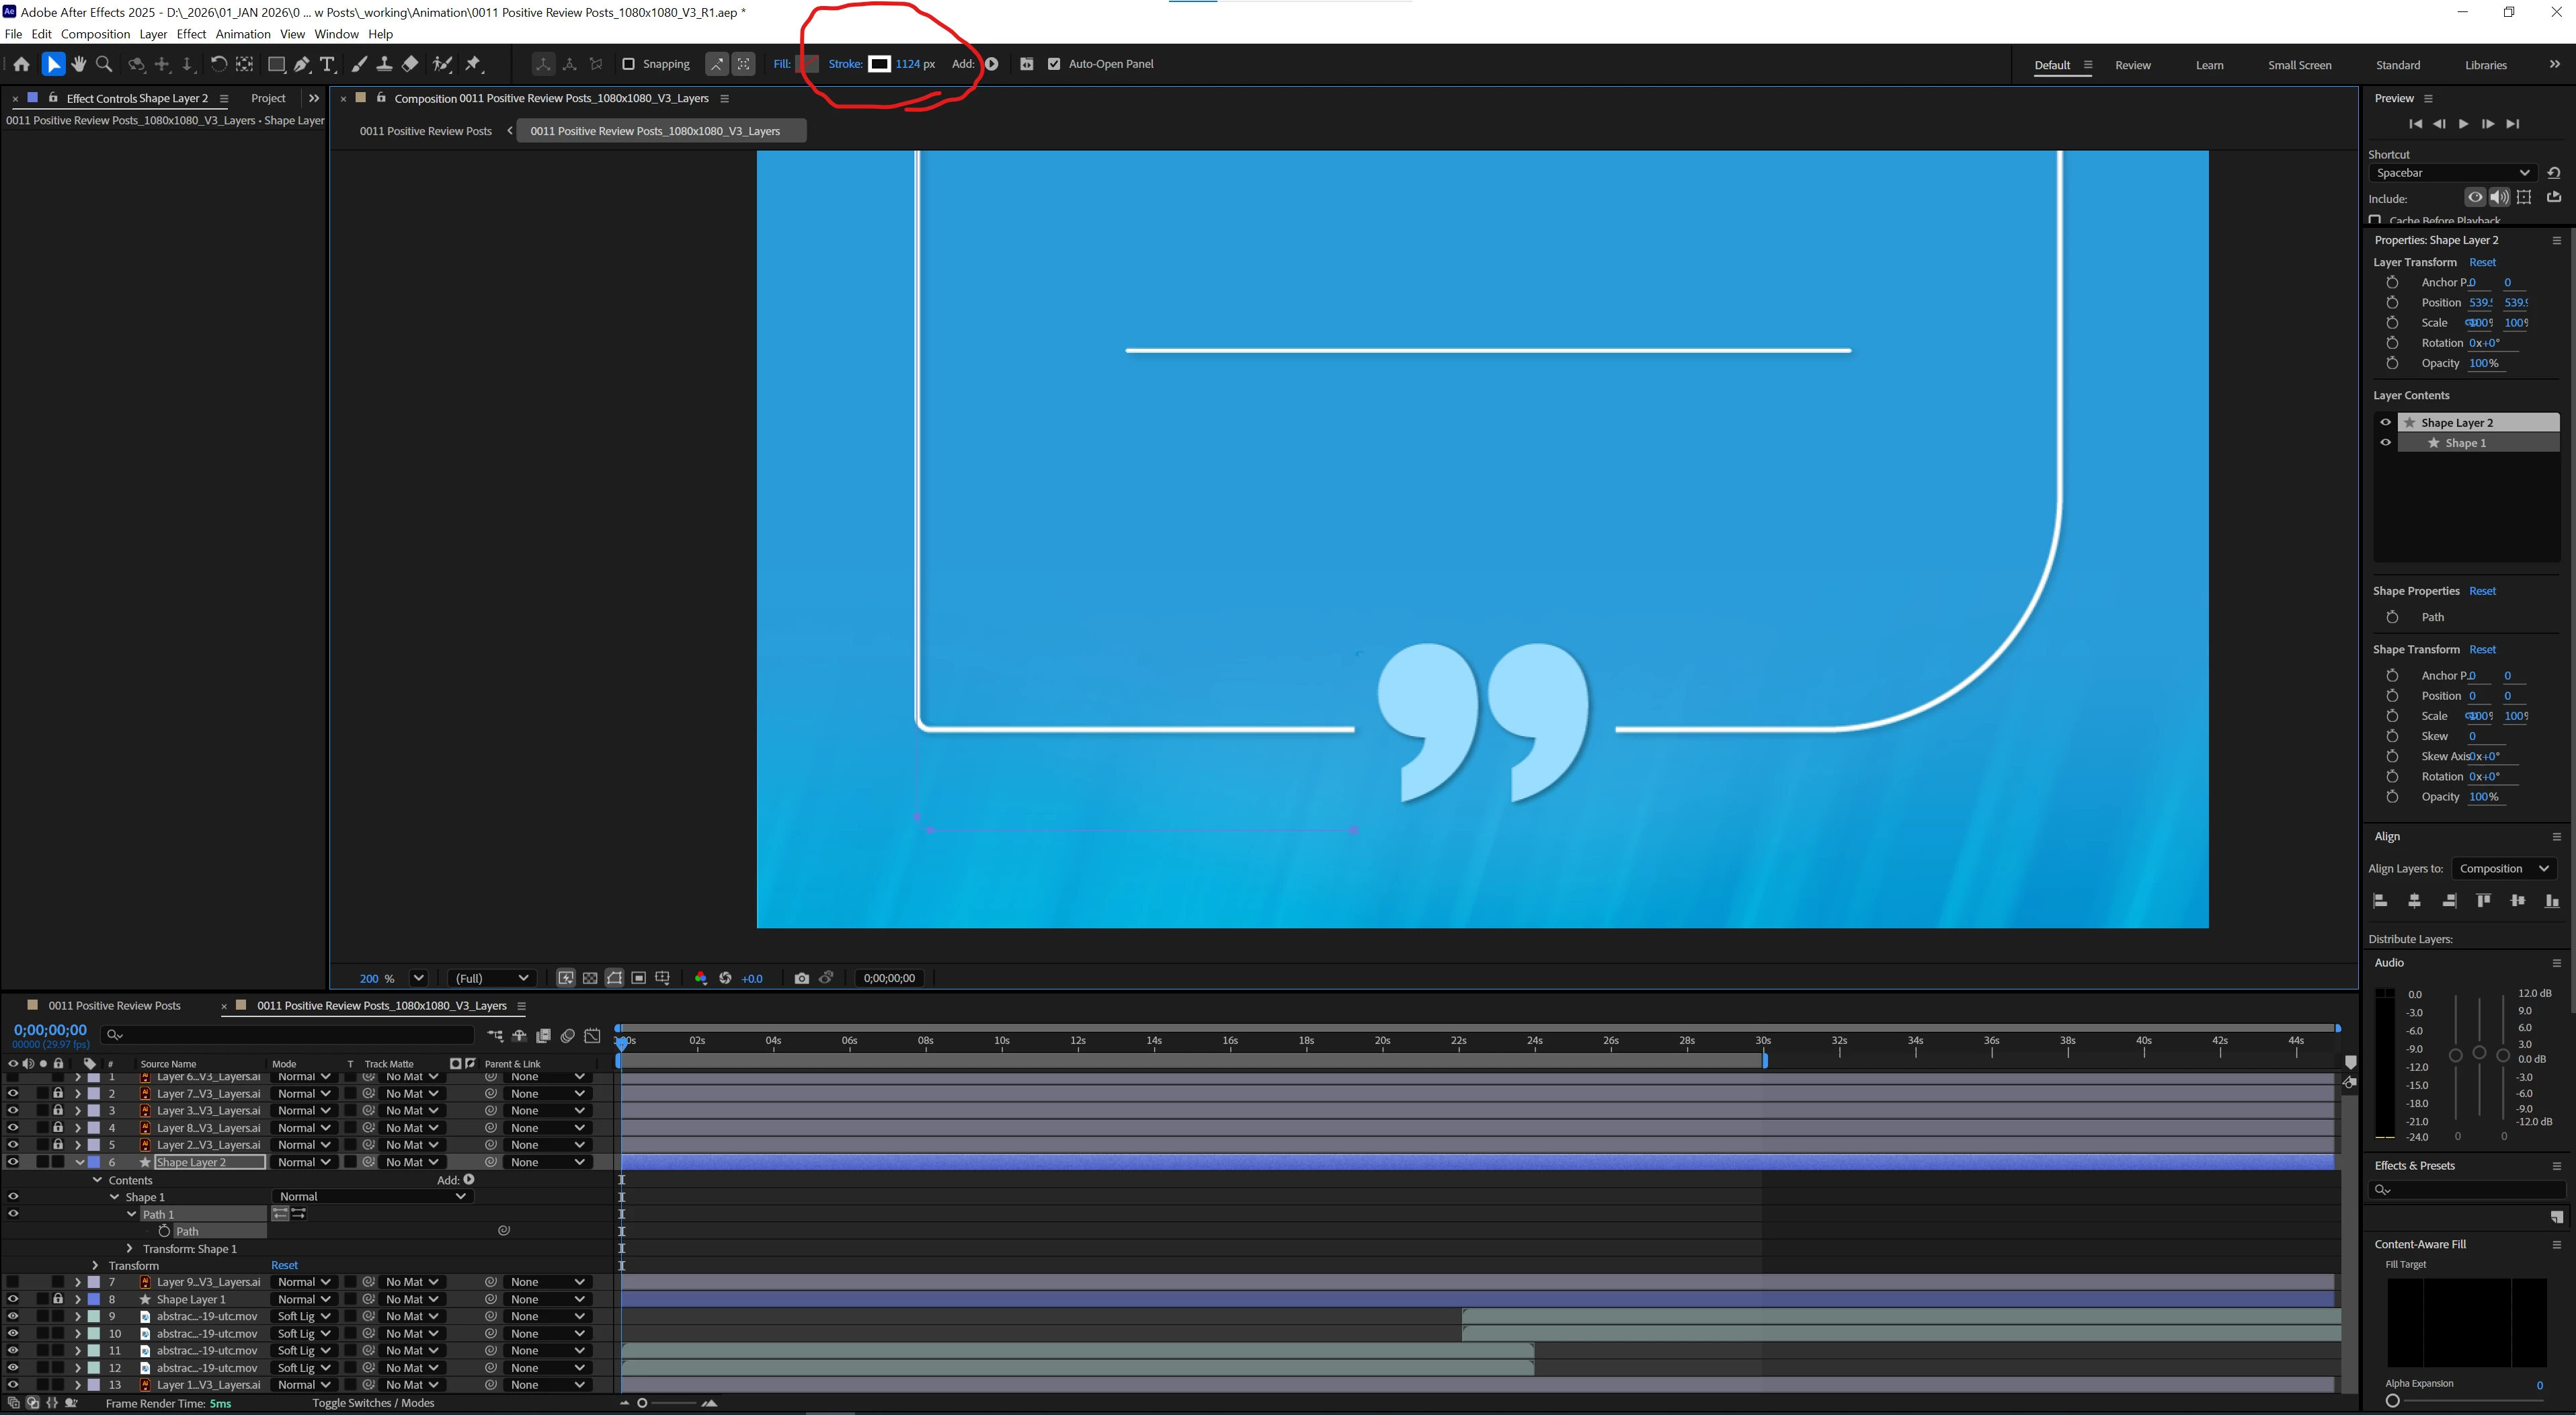The width and height of the screenshot is (2576, 1415).
Task: Switch to the Review workspace
Action: click(2132, 65)
